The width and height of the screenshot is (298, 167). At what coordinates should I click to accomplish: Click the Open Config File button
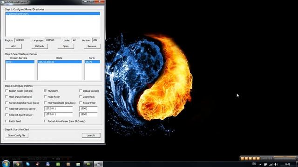coord(17,135)
